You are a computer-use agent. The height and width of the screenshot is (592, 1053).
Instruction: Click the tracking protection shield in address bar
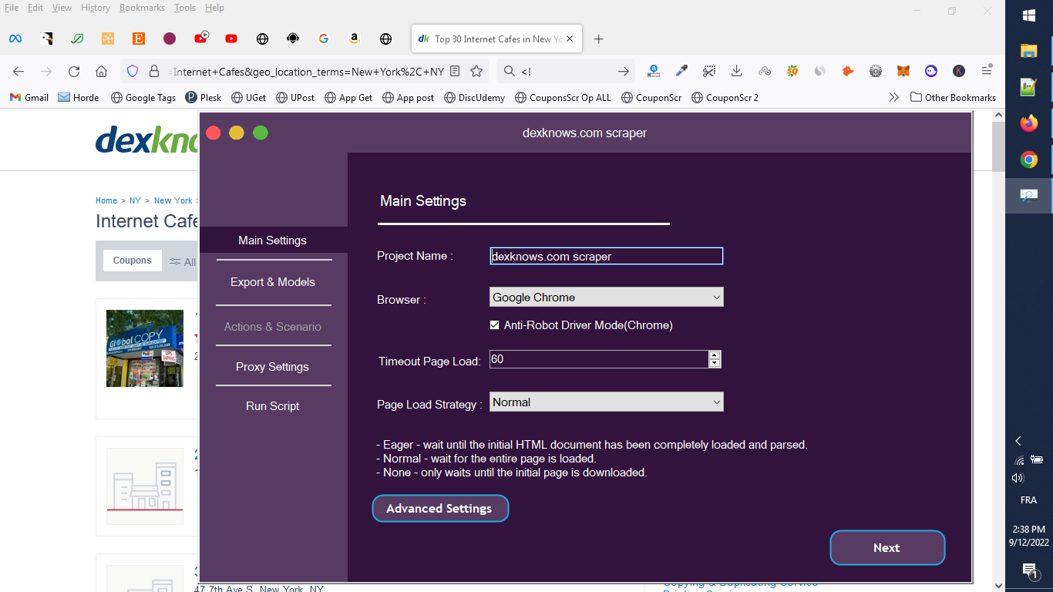click(133, 71)
